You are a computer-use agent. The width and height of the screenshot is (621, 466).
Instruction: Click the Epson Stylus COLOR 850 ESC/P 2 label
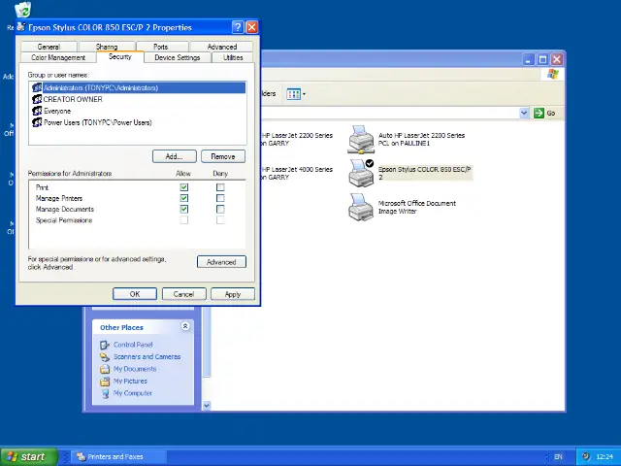424,173
